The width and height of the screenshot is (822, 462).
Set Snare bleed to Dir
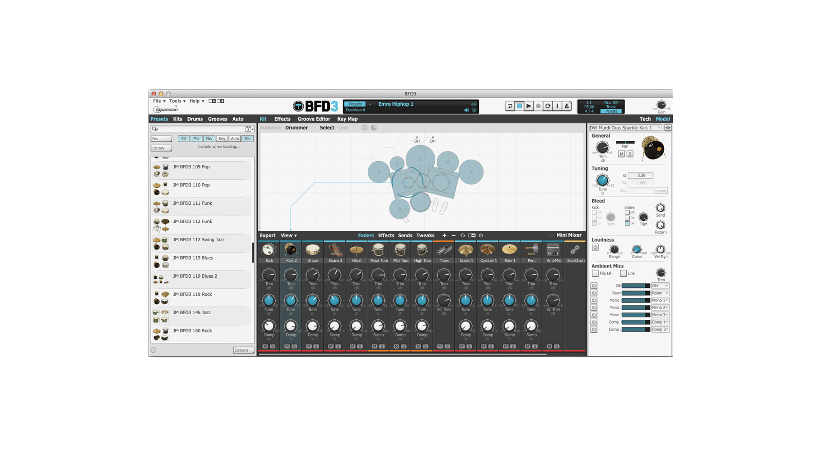point(627,218)
